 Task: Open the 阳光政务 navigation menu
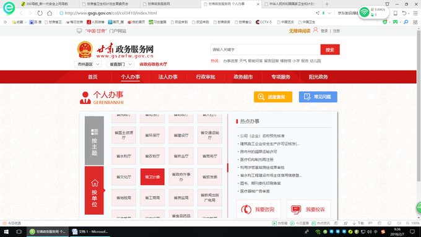[318, 77]
